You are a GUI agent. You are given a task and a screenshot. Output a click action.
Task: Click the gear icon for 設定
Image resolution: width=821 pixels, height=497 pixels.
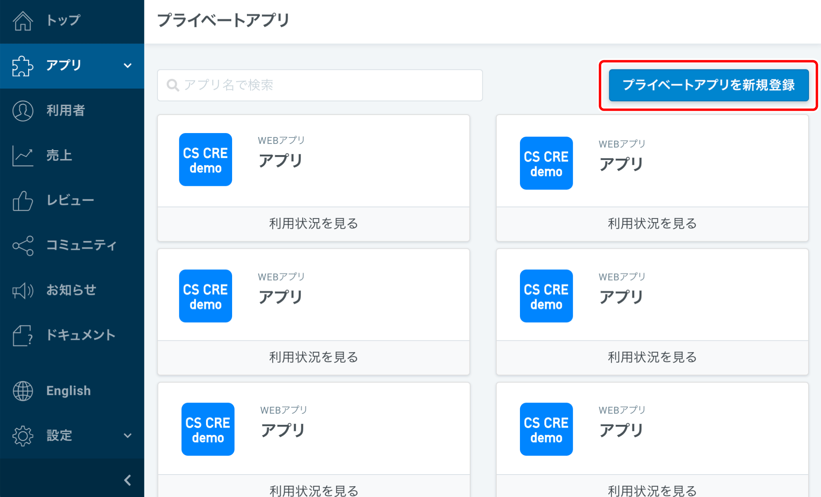tap(23, 436)
